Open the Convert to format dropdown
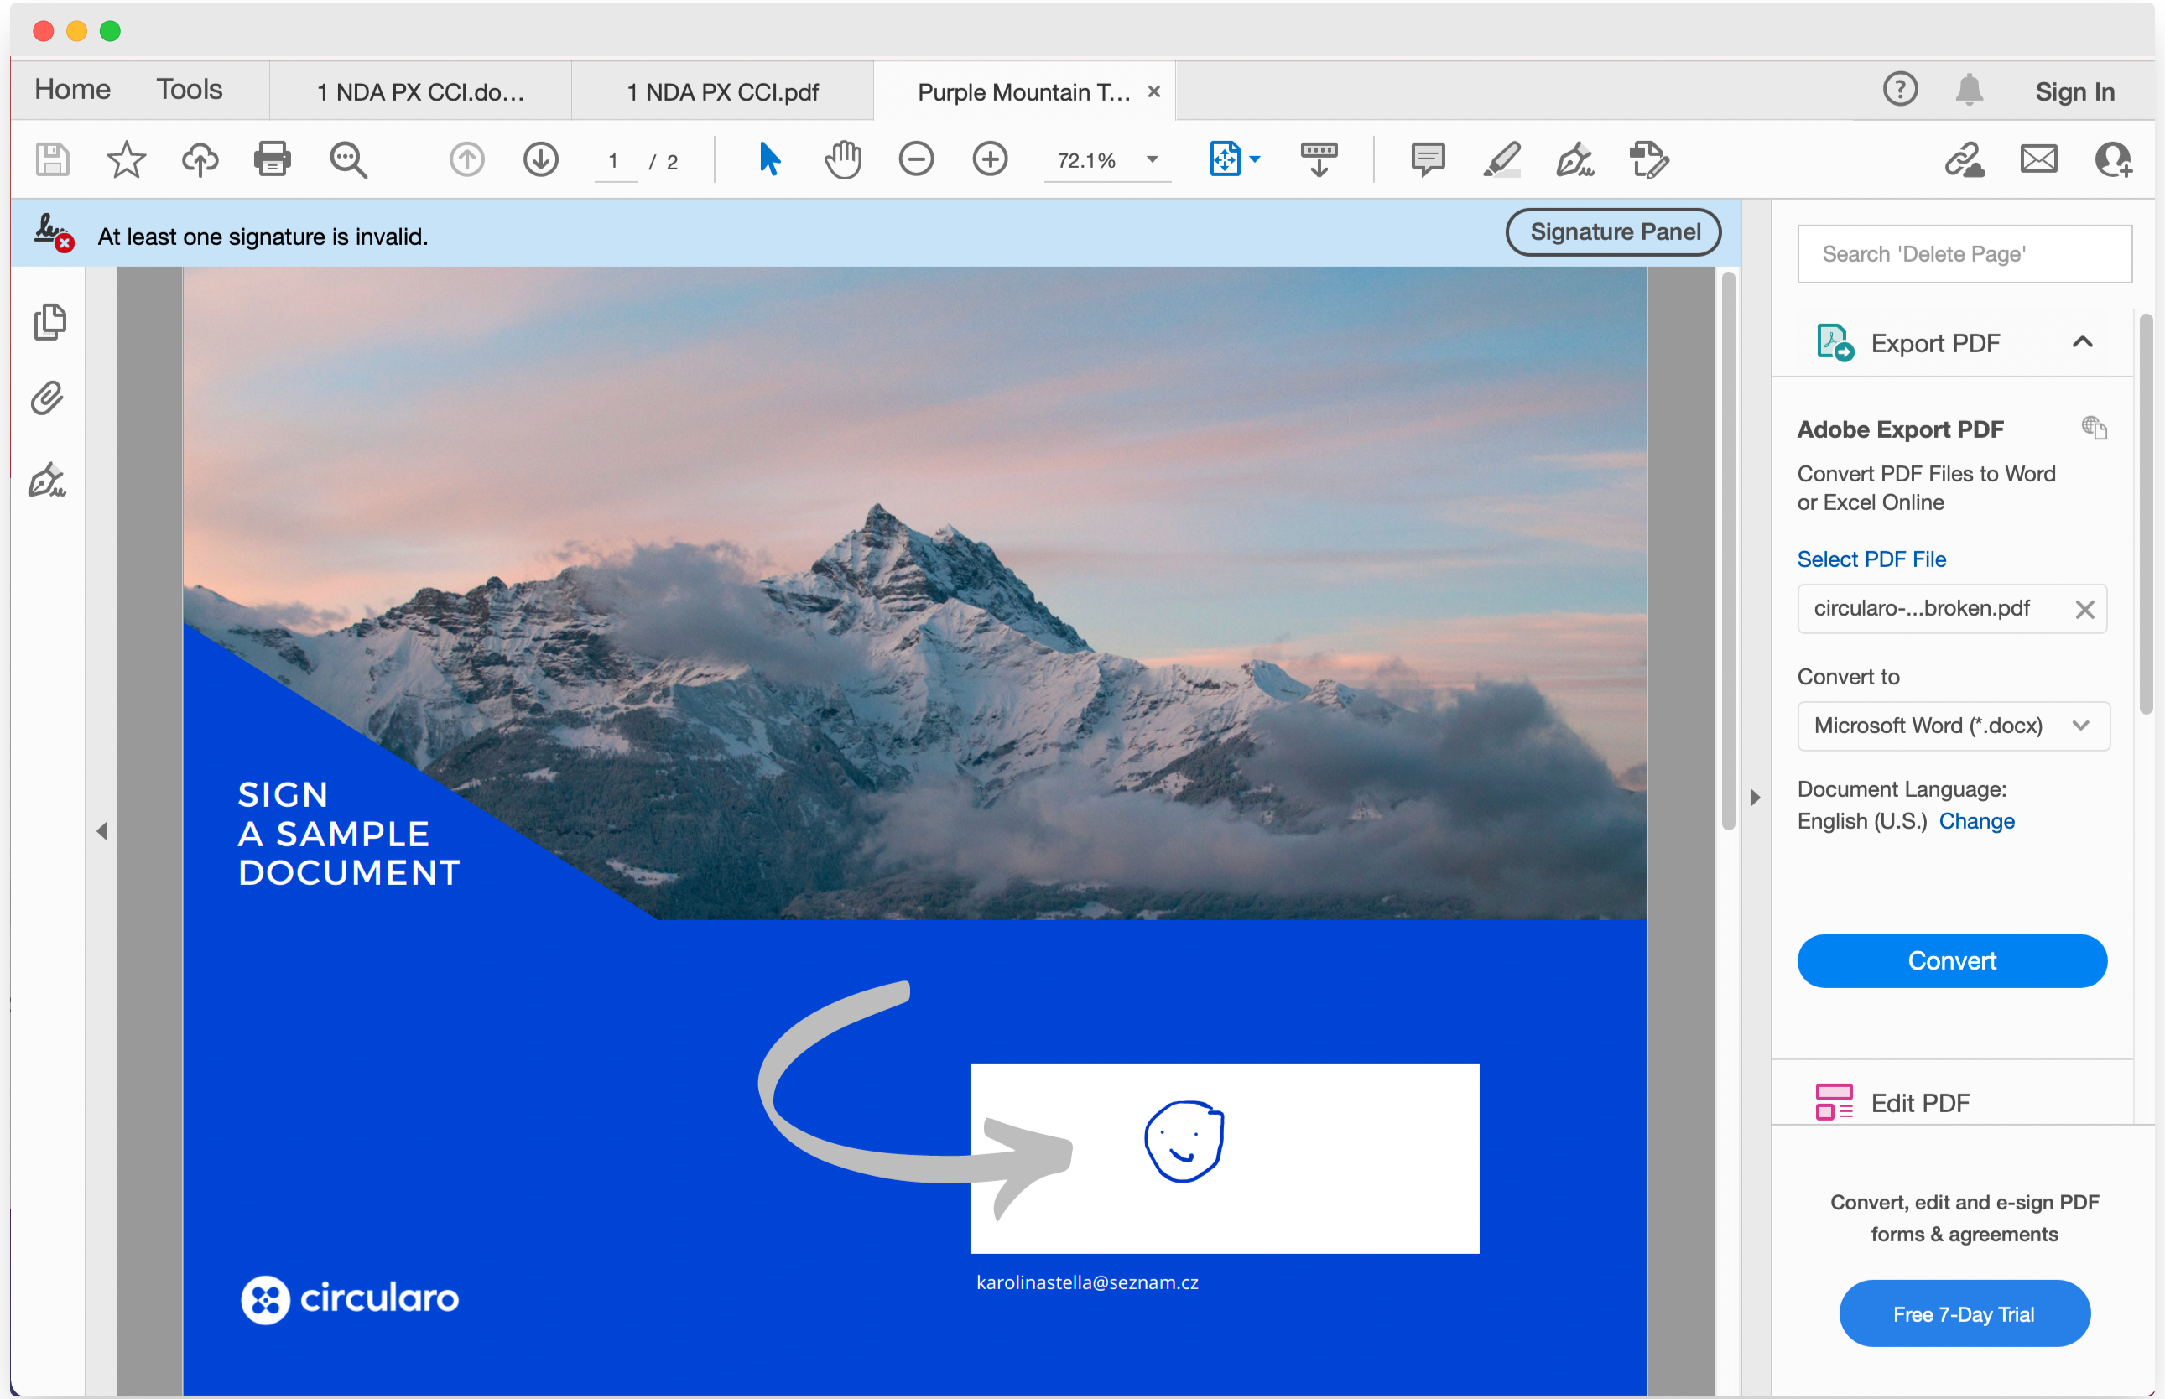 pos(1954,726)
